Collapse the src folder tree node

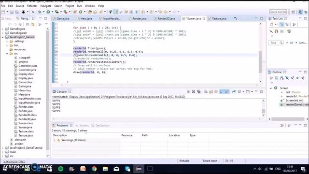[7, 54]
